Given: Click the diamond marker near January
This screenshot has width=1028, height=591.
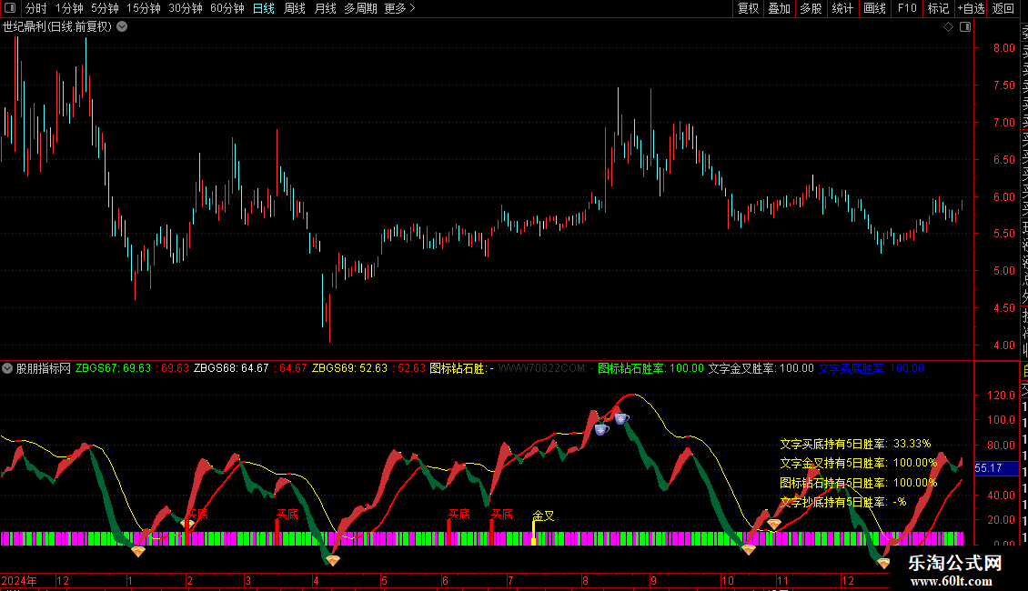Looking at the screenshot, I should (137, 552).
